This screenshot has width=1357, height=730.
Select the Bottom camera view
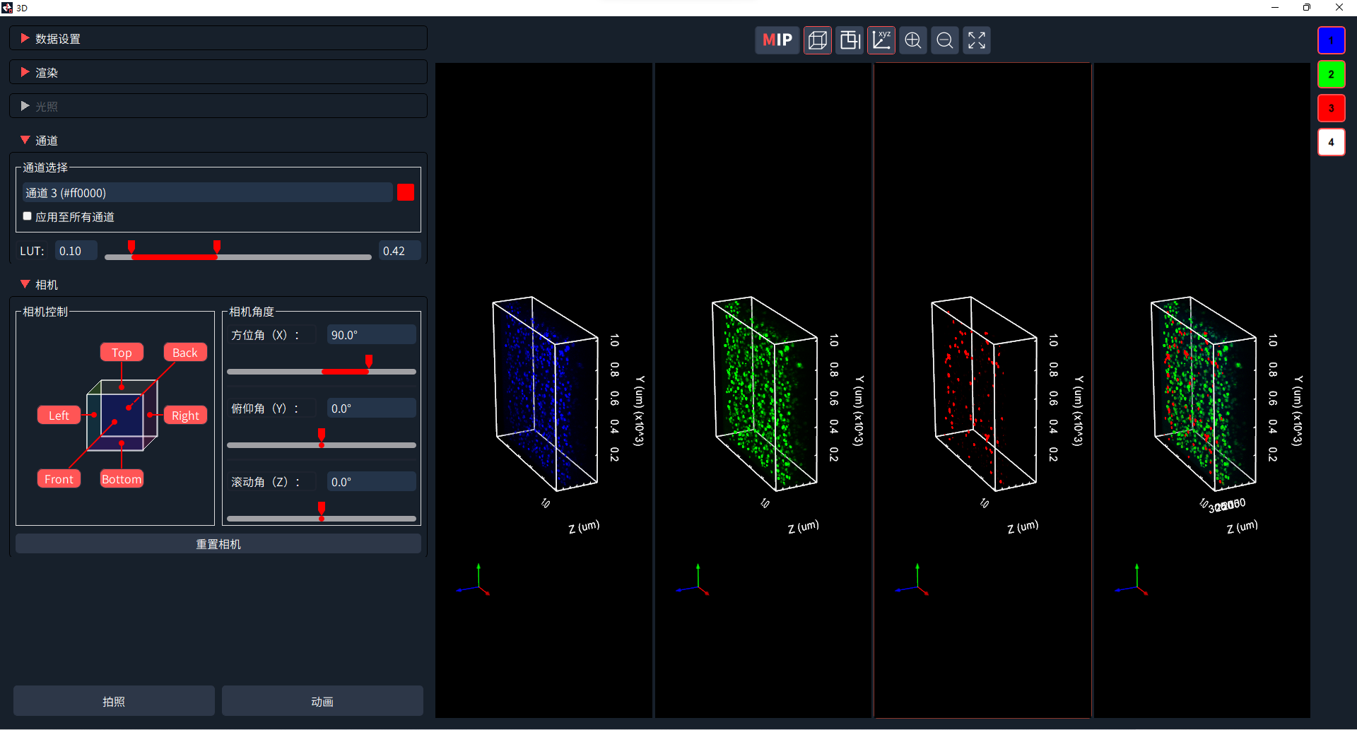tap(122, 479)
